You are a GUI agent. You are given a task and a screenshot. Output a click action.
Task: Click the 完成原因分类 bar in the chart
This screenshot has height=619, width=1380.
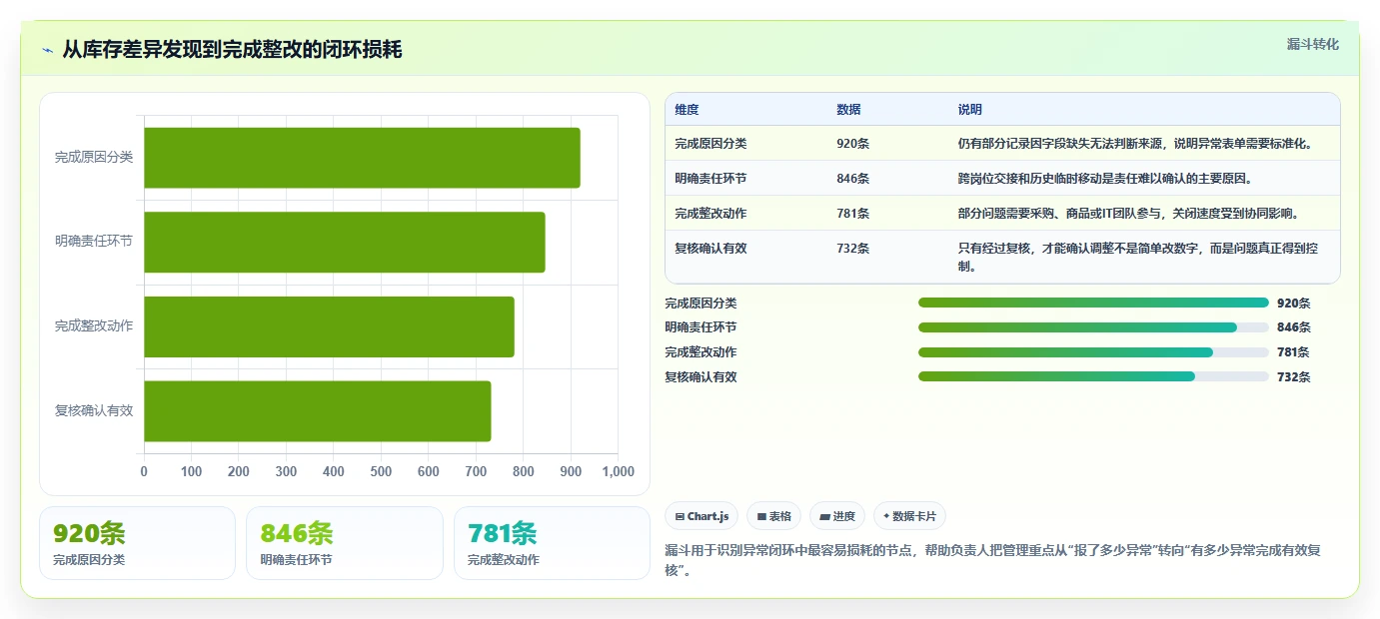(x=362, y=158)
